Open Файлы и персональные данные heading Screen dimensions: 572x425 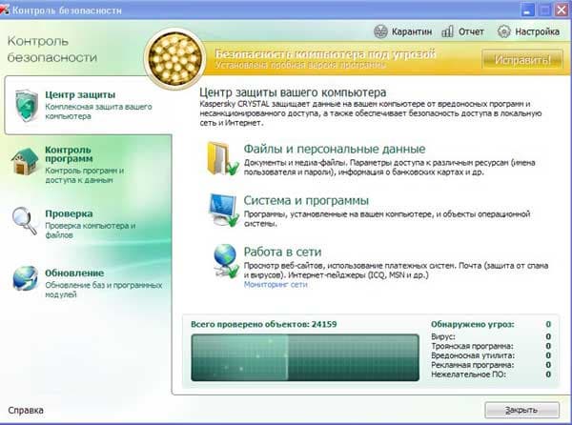(x=335, y=149)
